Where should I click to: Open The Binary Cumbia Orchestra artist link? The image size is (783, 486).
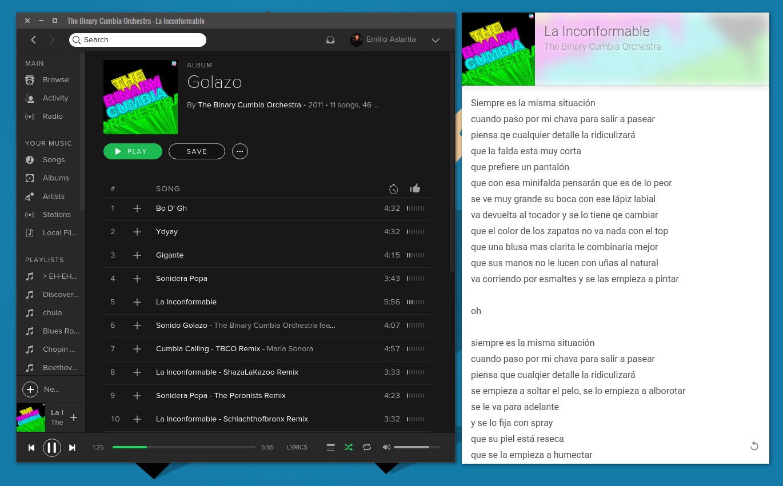click(249, 105)
